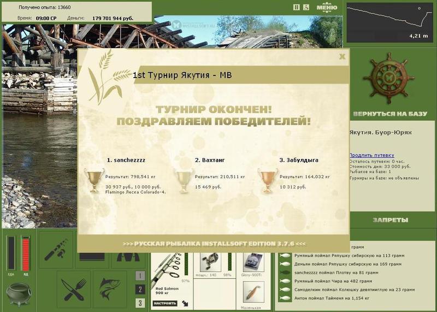437x312 pixels.
Task: Click the bronze trophy for Забулдыга
Action: point(268,180)
